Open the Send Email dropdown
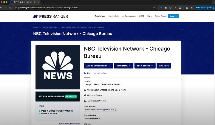 tap(123, 65)
